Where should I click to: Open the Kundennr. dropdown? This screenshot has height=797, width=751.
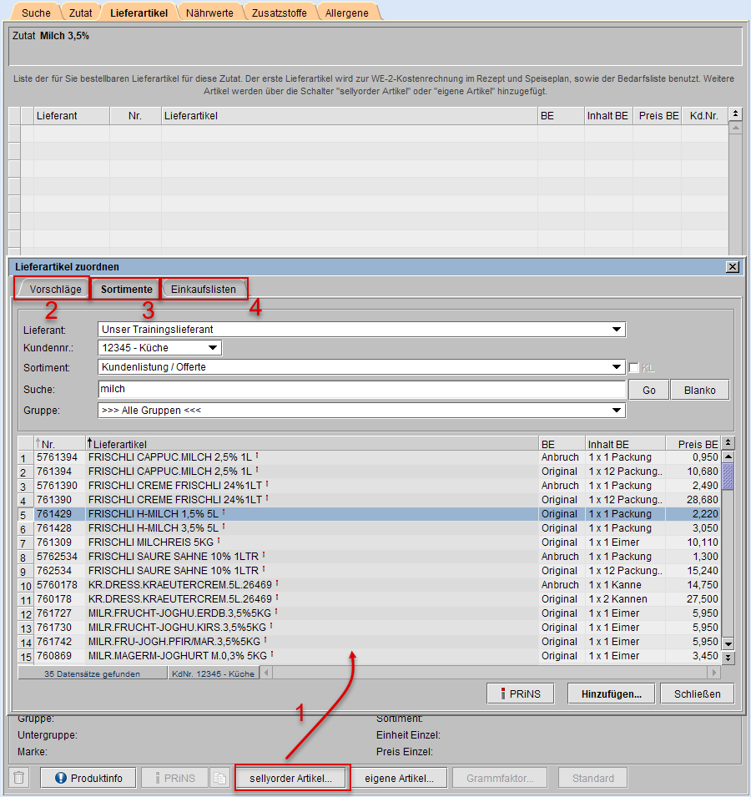coord(213,348)
